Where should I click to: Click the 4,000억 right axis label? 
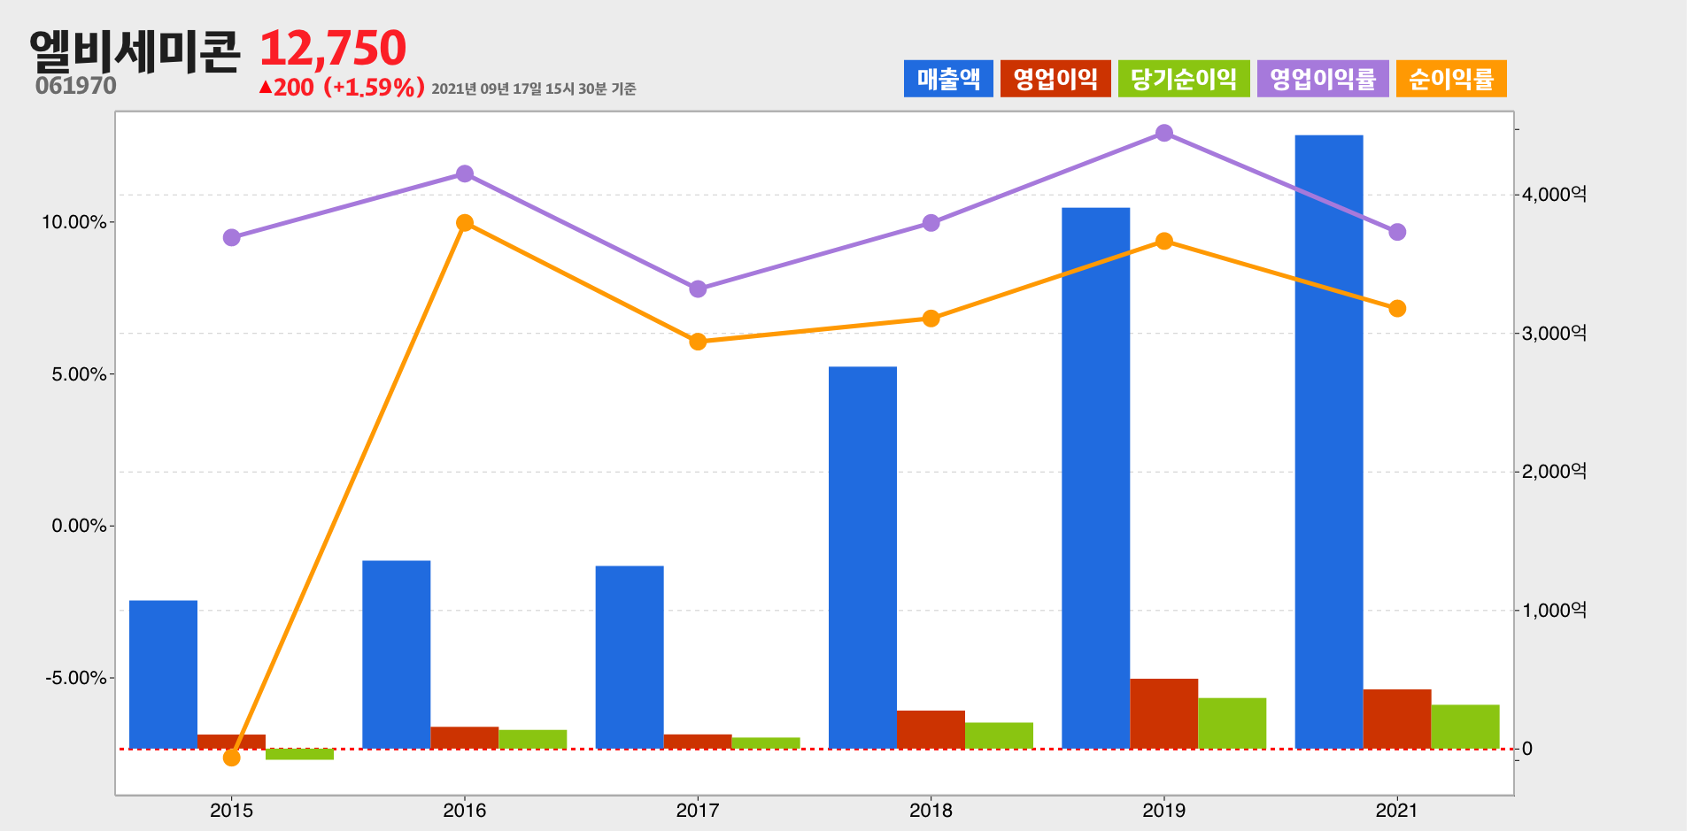[x=1554, y=195]
